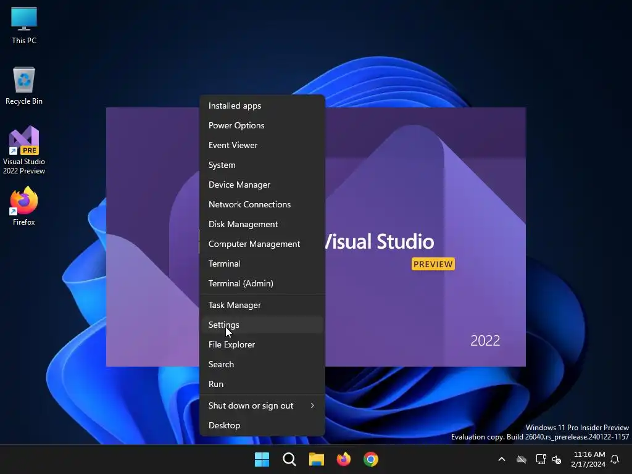Choose System in the Win+X menu
This screenshot has width=632, height=474.
pyautogui.click(x=262, y=165)
